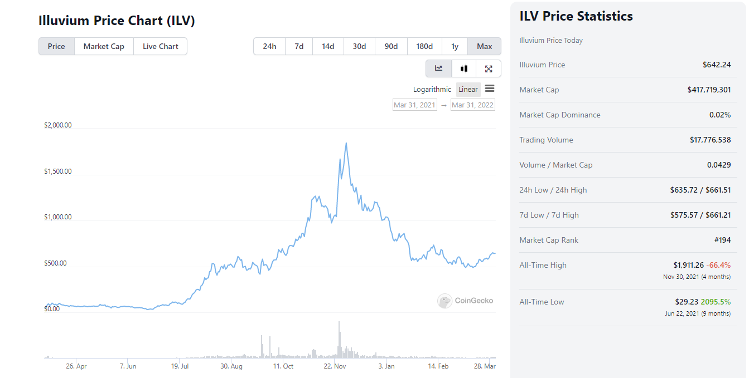Open fullscreen chart mode icon
The image size is (749, 378).
point(489,68)
